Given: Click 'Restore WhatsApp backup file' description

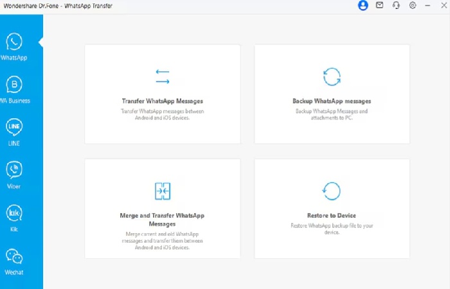Looking at the screenshot, I should [332, 229].
